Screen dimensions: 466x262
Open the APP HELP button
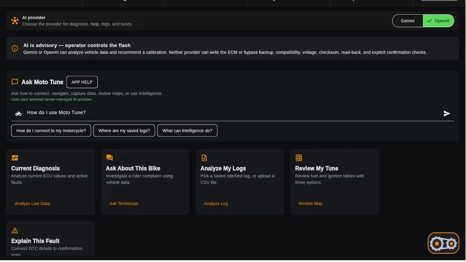click(82, 82)
